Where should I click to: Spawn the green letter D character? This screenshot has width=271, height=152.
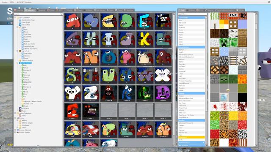(x=127, y=22)
